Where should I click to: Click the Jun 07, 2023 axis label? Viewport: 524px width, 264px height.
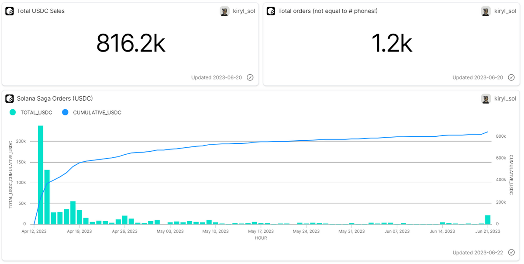(398, 232)
